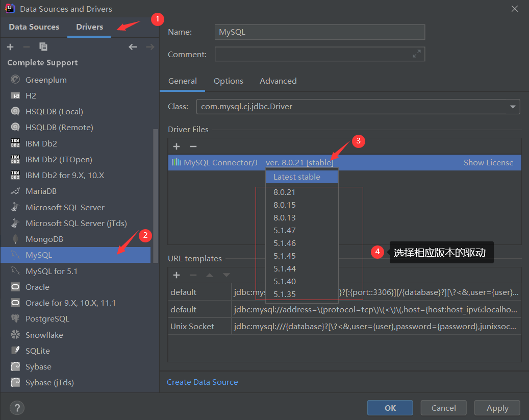This screenshot has width=529, height=420.
Task: Open the Advanced tab
Action: (278, 81)
